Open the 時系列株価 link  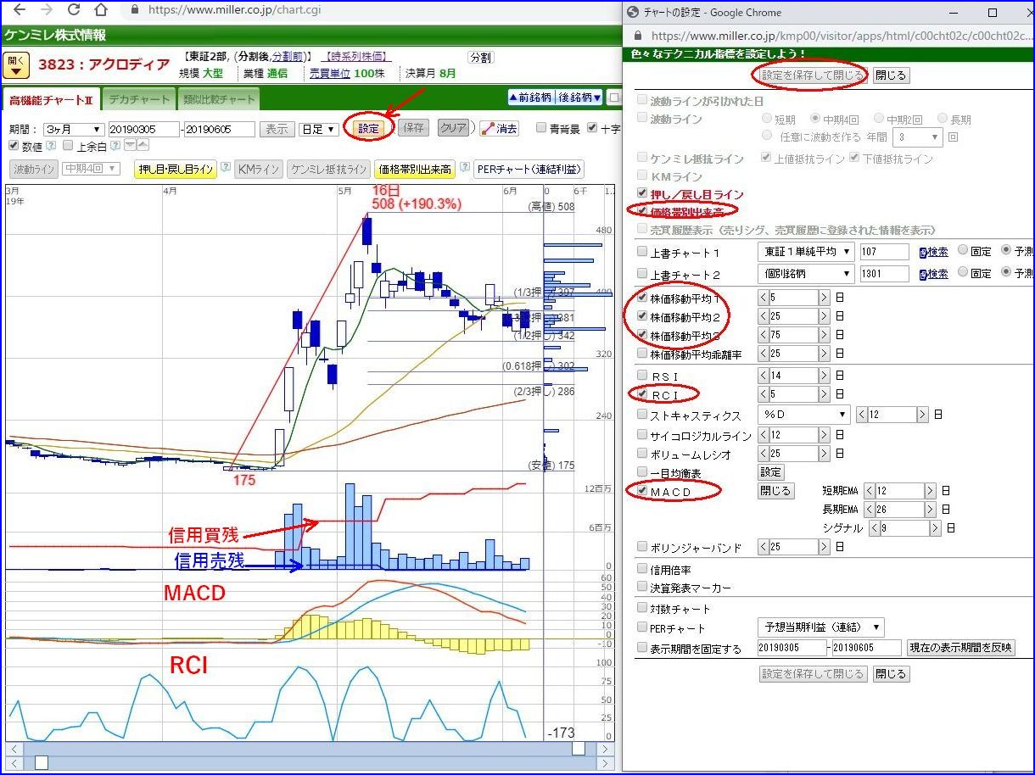[358, 57]
